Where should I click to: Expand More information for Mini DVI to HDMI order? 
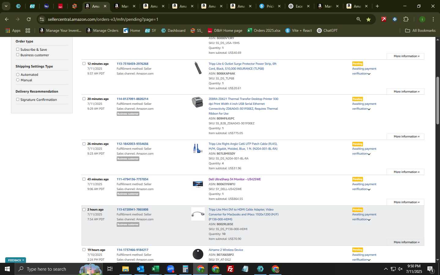[x=405, y=242]
